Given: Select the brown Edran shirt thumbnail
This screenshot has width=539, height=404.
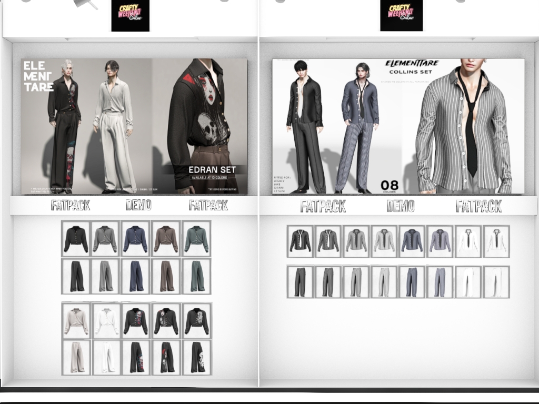Looking at the screenshot, I should (166, 238).
